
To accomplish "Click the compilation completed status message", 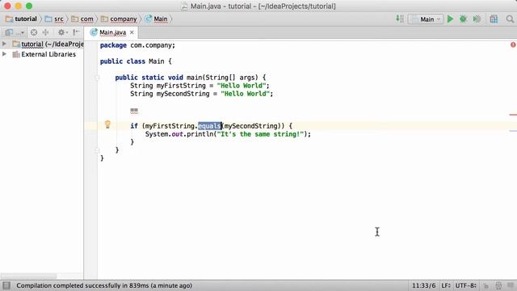I will (104, 285).
